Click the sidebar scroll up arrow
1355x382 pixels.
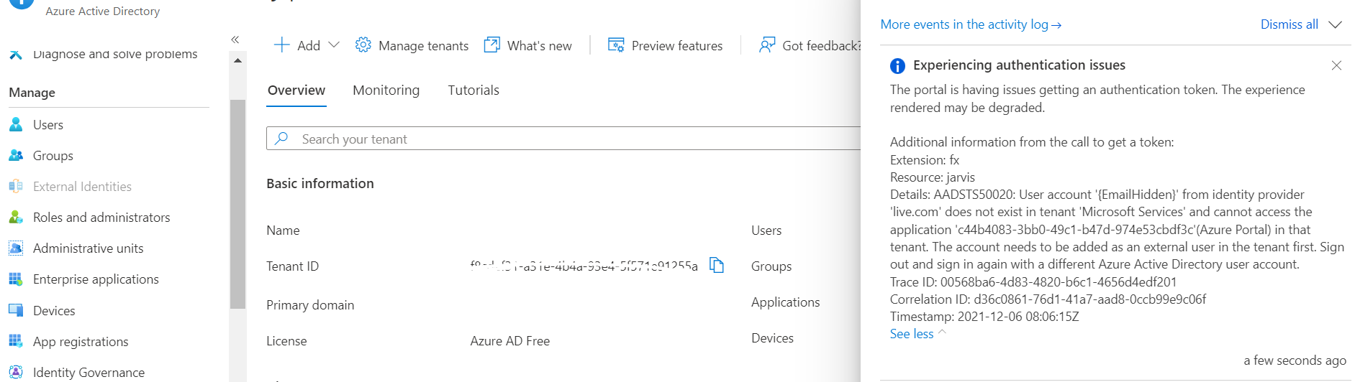pyautogui.click(x=237, y=60)
